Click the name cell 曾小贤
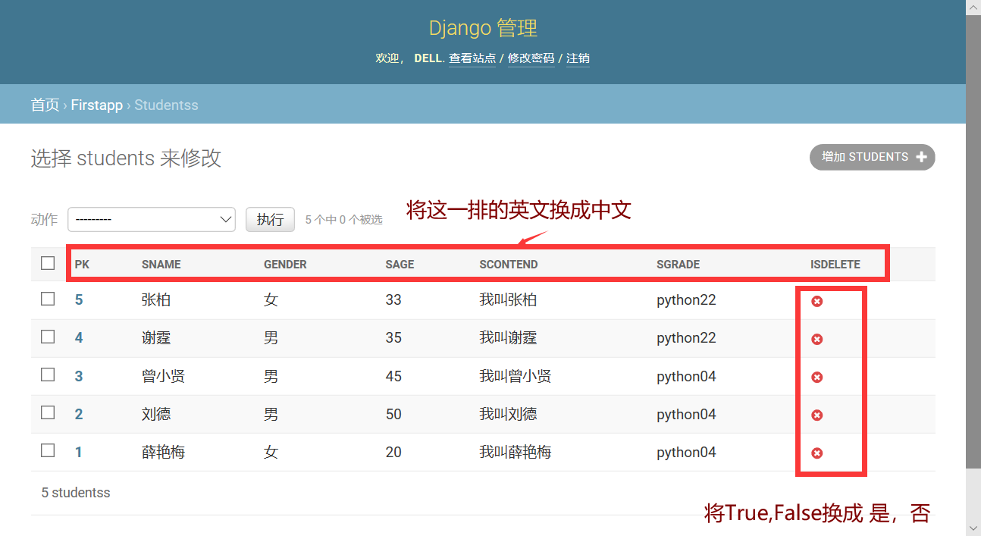 pos(164,376)
